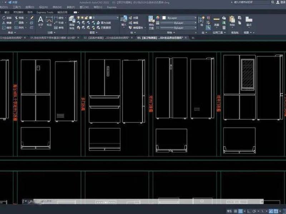Screen dimensions: 286x214
Task: Click the search input field in title bar
Action: 251,2
